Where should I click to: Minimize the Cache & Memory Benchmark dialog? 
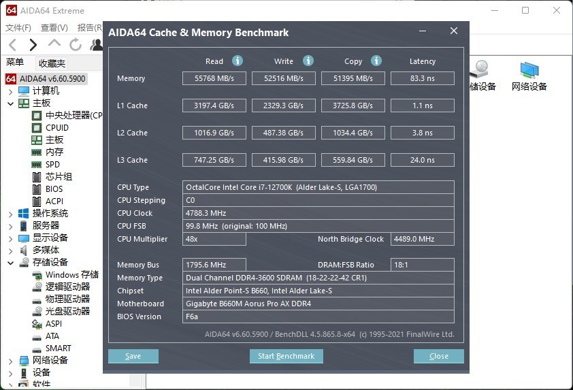point(423,31)
